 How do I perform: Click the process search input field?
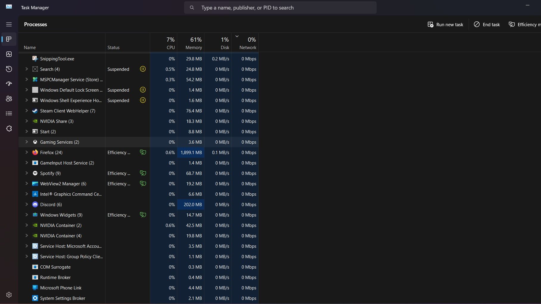click(280, 8)
